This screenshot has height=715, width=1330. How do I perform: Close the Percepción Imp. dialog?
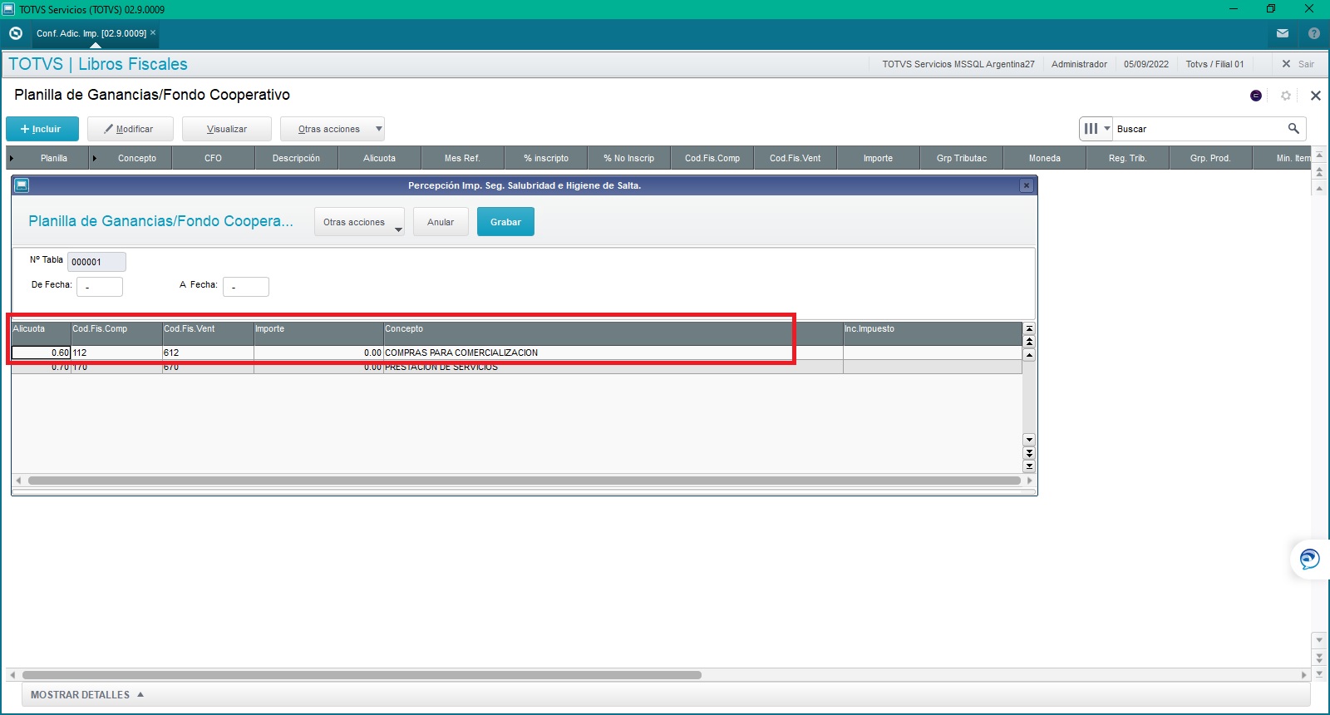click(x=1027, y=185)
